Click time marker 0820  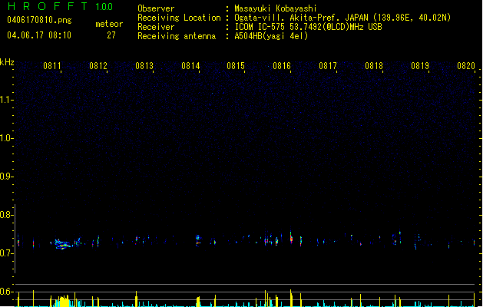[x=466, y=66]
